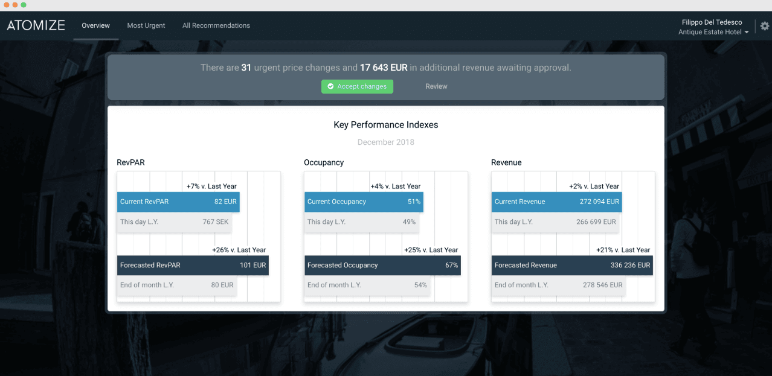Open the settings gear icon
The width and height of the screenshot is (772, 376).
click(764, 26)
